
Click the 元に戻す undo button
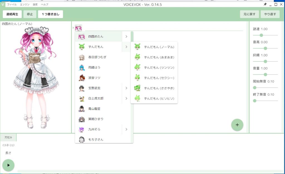point(249,14)
